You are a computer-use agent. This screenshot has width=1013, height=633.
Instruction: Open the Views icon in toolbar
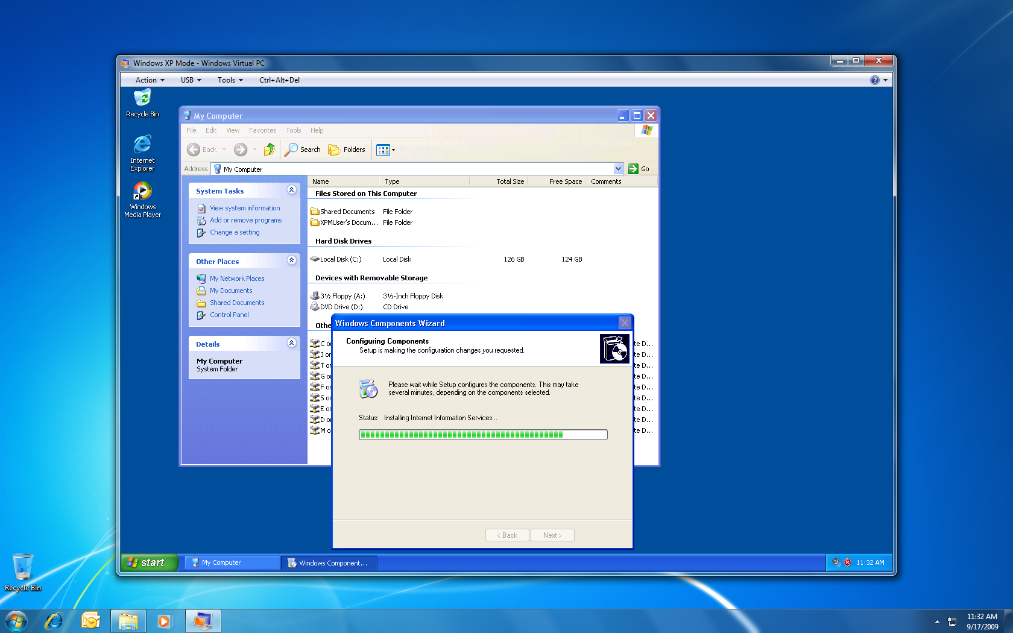pos(383,150)
